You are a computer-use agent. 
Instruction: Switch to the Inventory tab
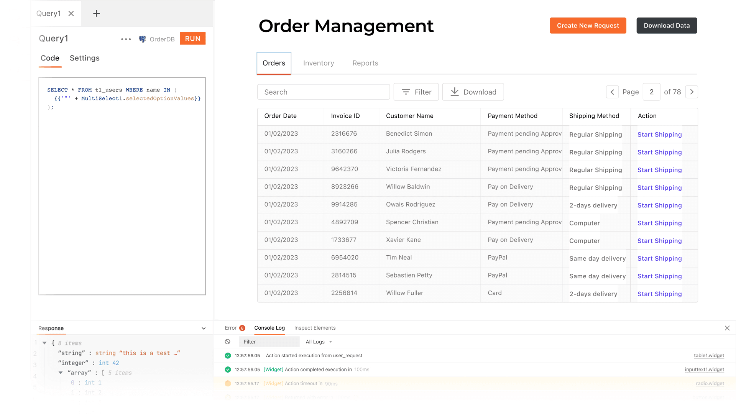pos(319,63)
